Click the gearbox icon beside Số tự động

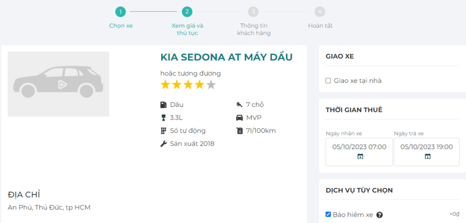click(x=163, y=131)
